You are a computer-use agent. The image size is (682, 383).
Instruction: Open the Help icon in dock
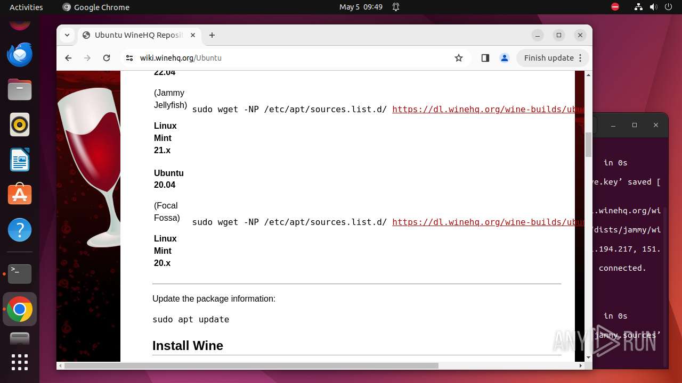tap(20, 230)
